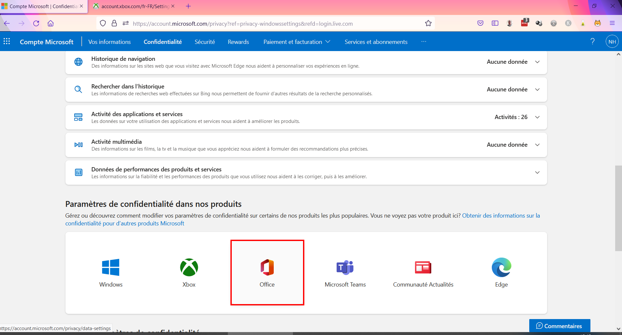Click the red extension with badge 3

coord(524,23)
